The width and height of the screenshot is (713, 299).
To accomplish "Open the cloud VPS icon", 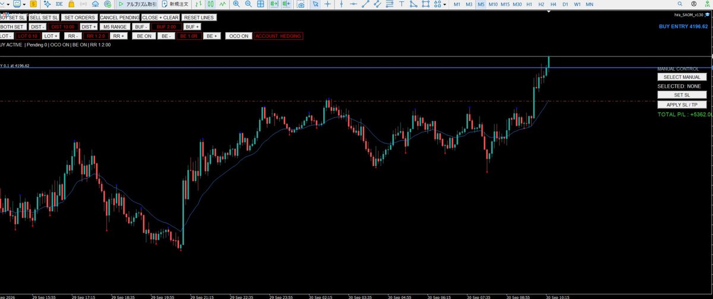I will 96,4.
